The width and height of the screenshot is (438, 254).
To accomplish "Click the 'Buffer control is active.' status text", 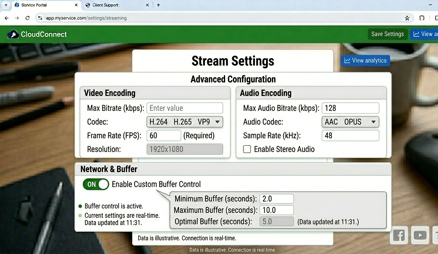I will pos(114,206).
